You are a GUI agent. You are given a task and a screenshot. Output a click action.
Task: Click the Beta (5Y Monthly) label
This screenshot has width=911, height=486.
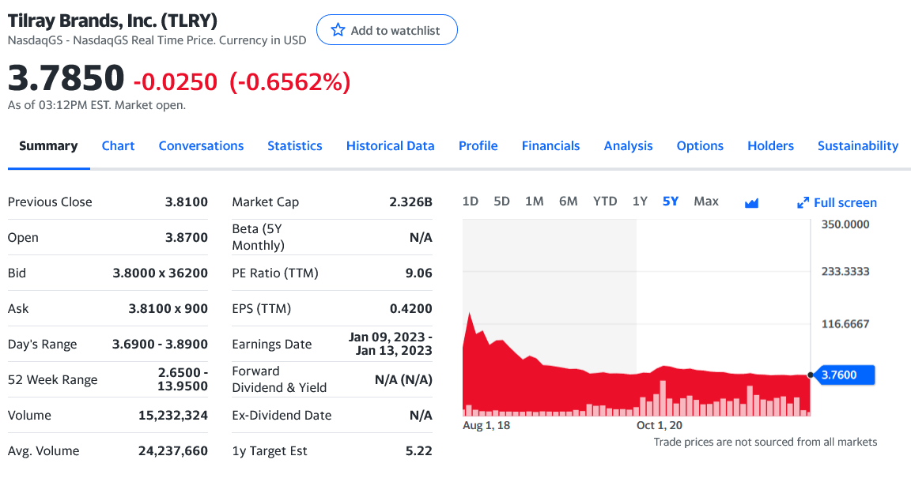(x=258, y=237)
